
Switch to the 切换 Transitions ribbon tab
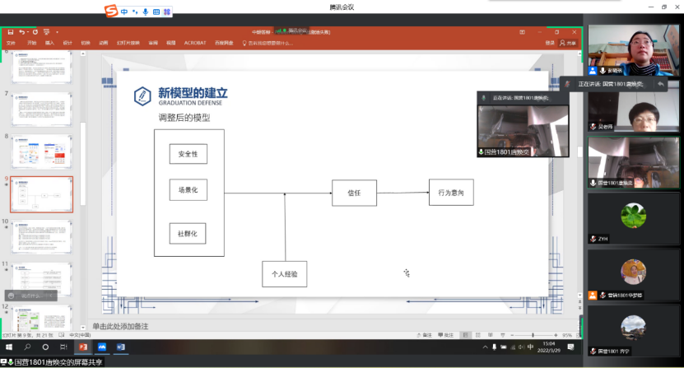coord(85,43)
